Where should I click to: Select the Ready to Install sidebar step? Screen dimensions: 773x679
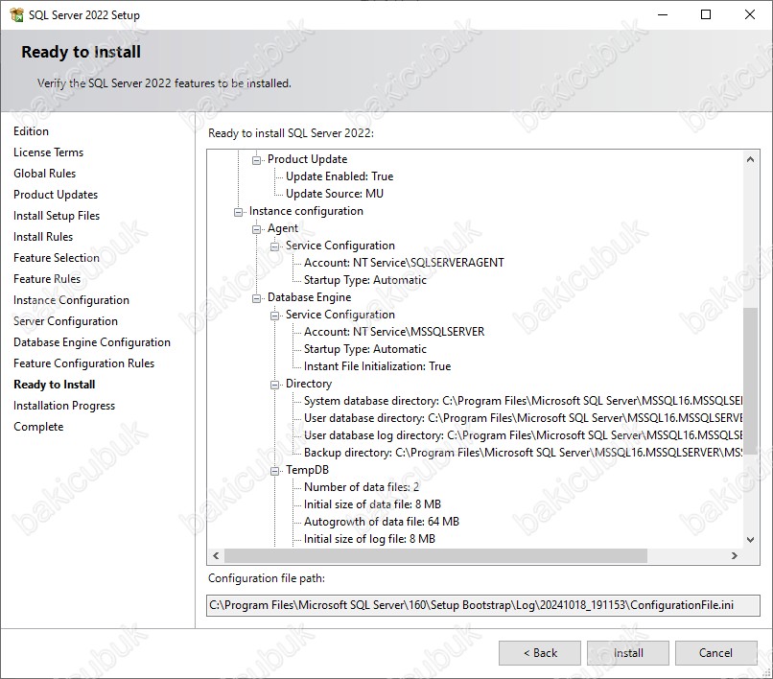click(55, 385)
